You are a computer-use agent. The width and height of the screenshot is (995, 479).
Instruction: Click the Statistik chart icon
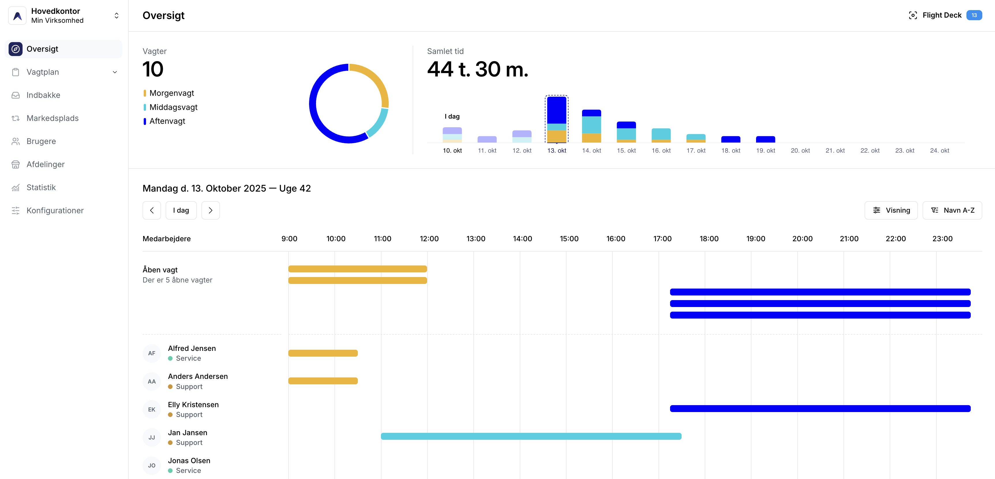16,187
